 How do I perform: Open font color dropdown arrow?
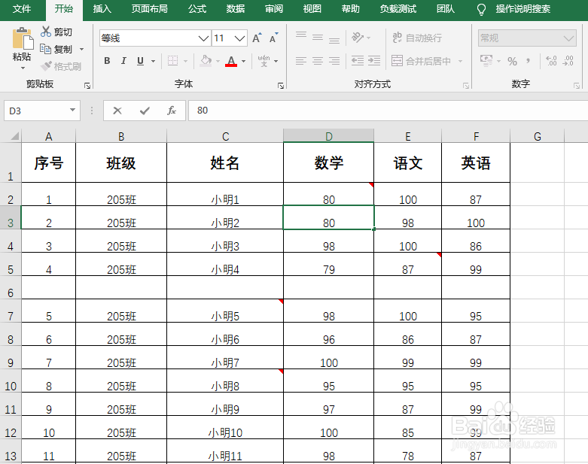pyautogui.click(x=244, y=61)
